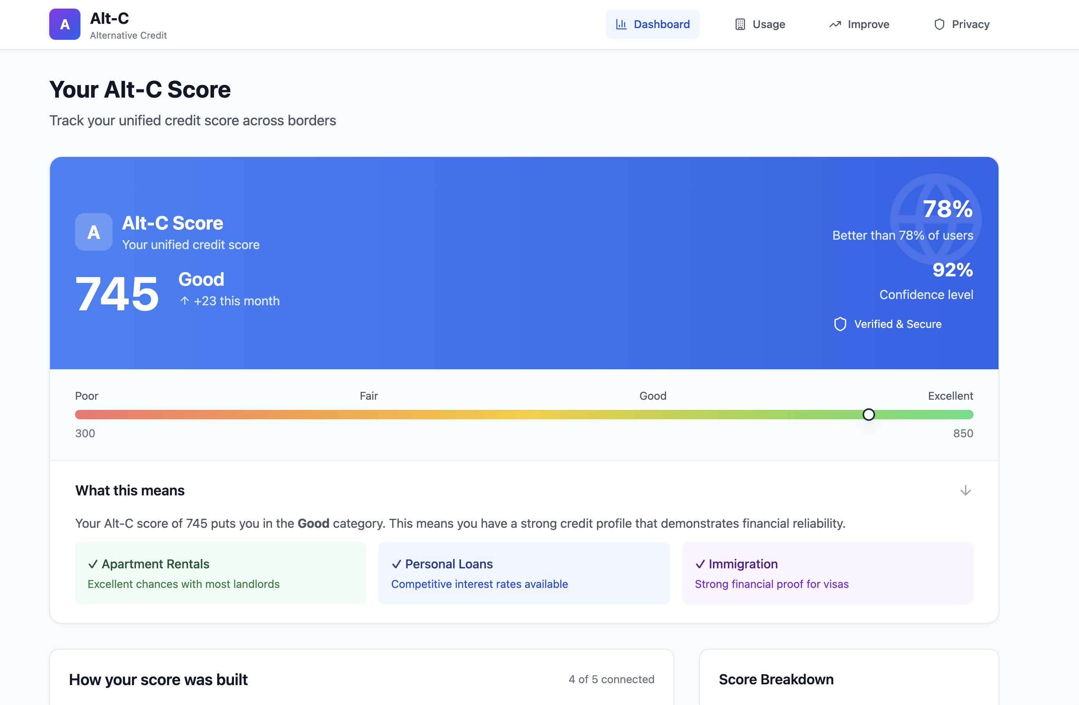The image size is (1079, 705).
Task: Click the What this means heading
Action: pyautogui.click(x=130, y=490)
